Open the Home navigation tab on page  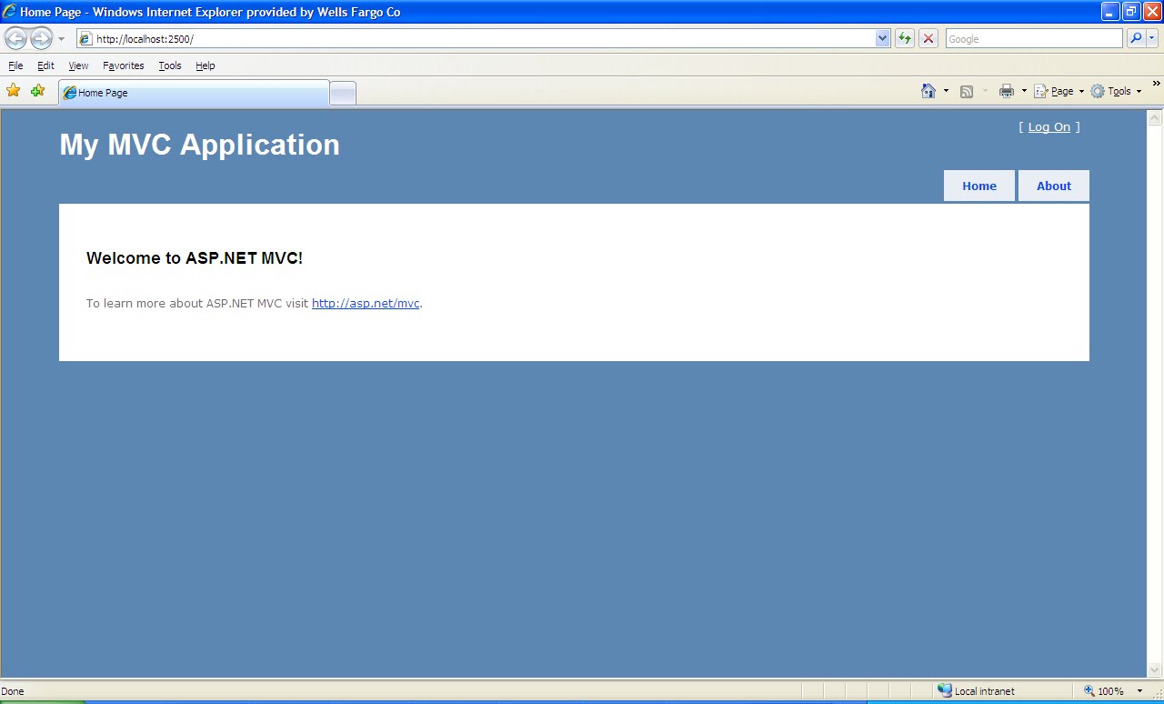click(979, 186)
